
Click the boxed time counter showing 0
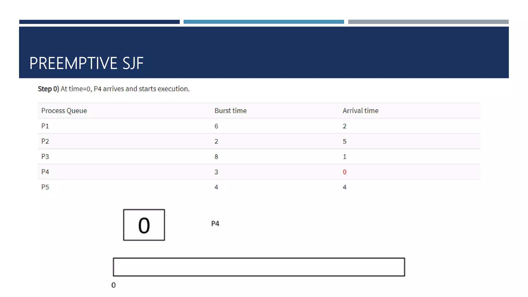(x=144, y=225)
